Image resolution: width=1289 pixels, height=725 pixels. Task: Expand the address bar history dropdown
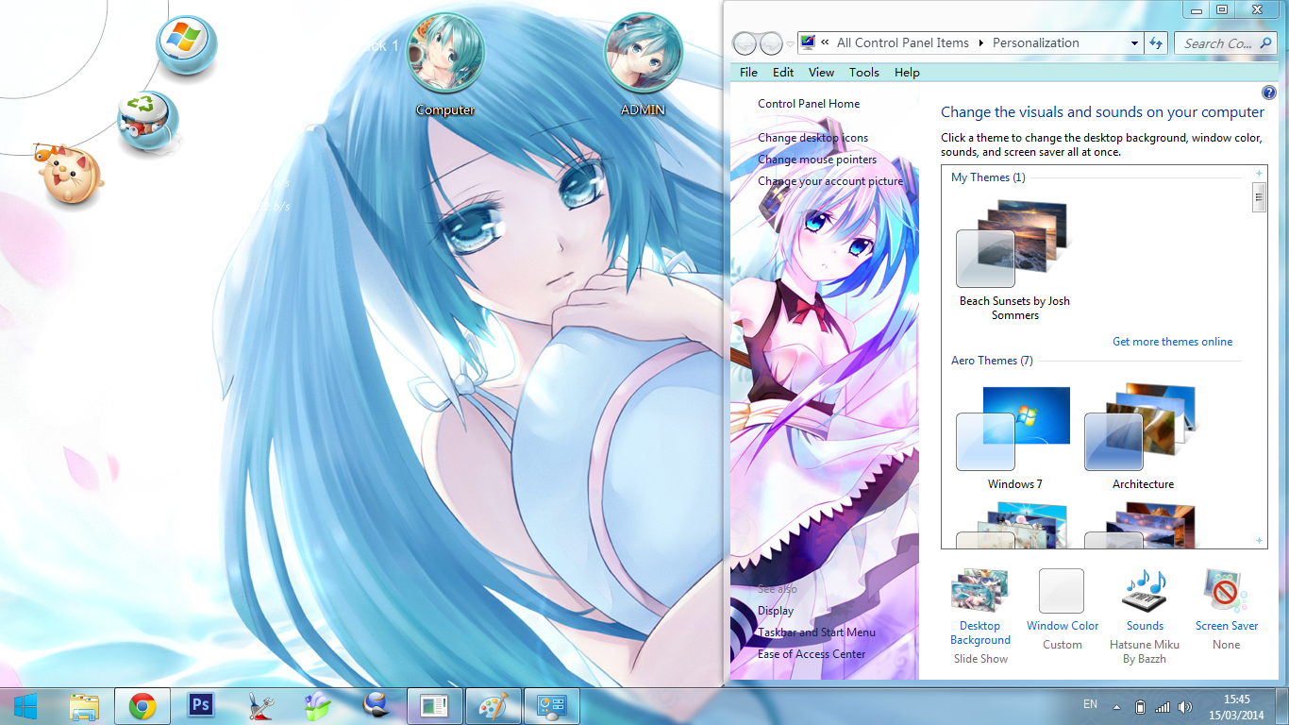click(x=1134, y=43)
